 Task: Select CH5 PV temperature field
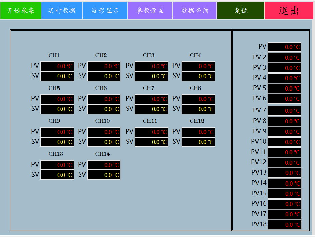[57, 99]
